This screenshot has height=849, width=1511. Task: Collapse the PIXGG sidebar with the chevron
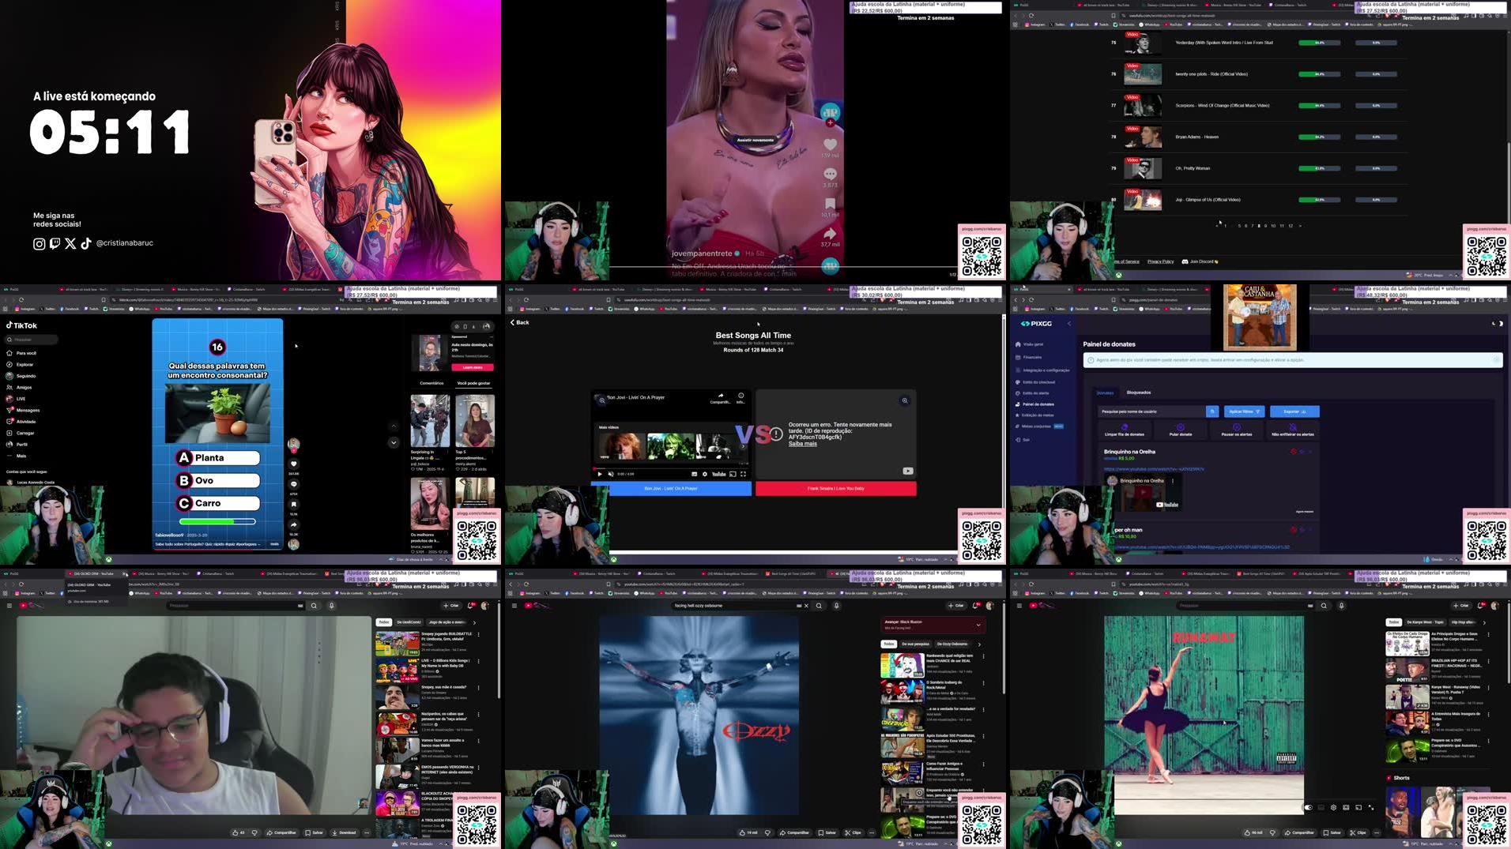click(1068, 323)
